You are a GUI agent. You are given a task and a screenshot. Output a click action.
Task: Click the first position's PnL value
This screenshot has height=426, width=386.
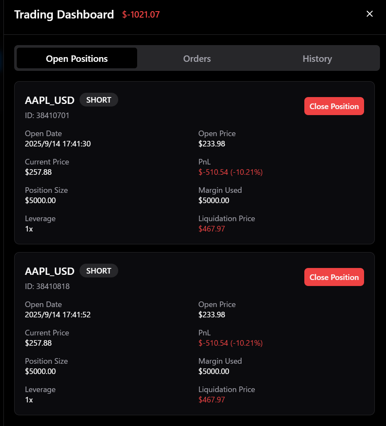click(230, 172)
